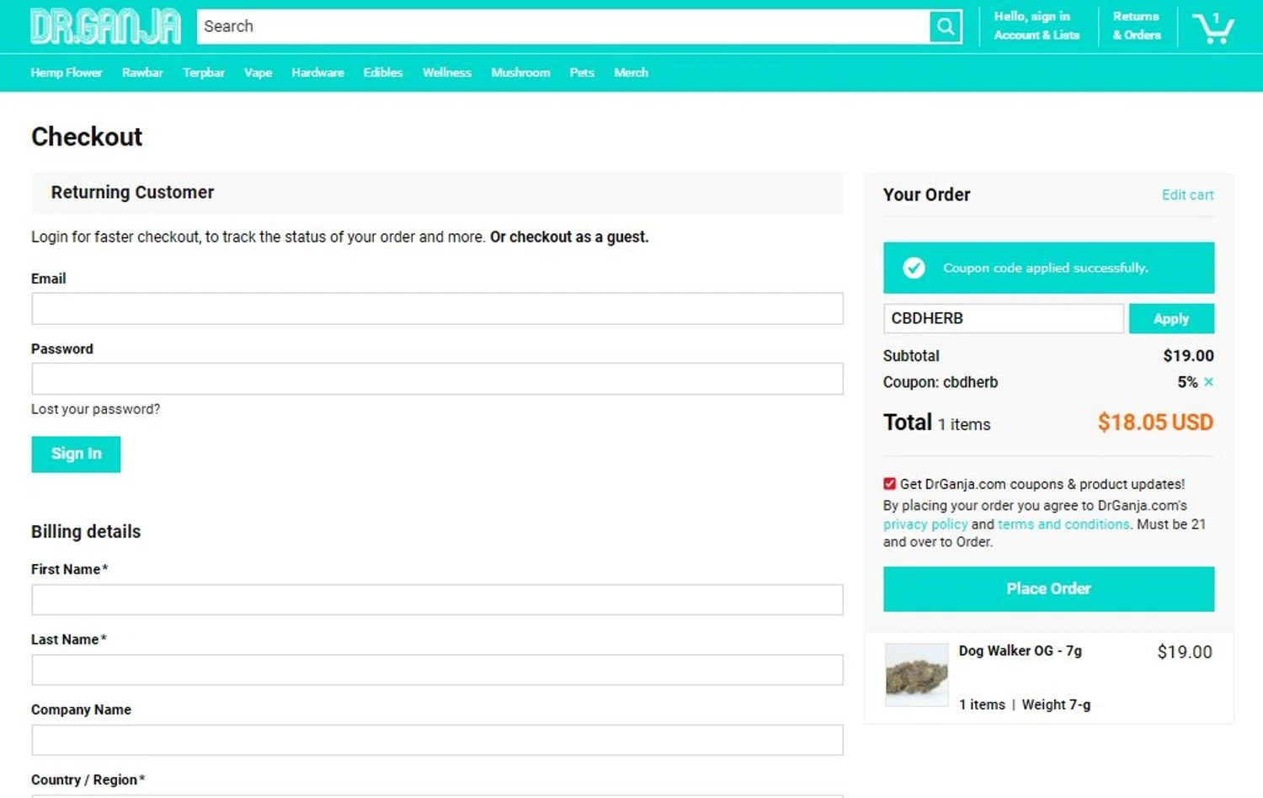Image resolution: width=1263 pixels, height=798 pixels.
Task: Open the Terpbar menu
Action: [204, 72]
